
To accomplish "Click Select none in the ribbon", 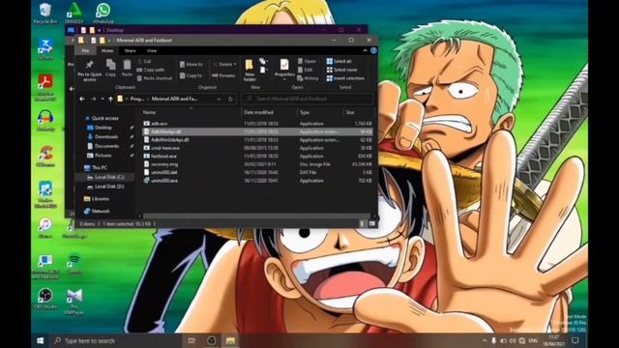I will coord(341,70).
